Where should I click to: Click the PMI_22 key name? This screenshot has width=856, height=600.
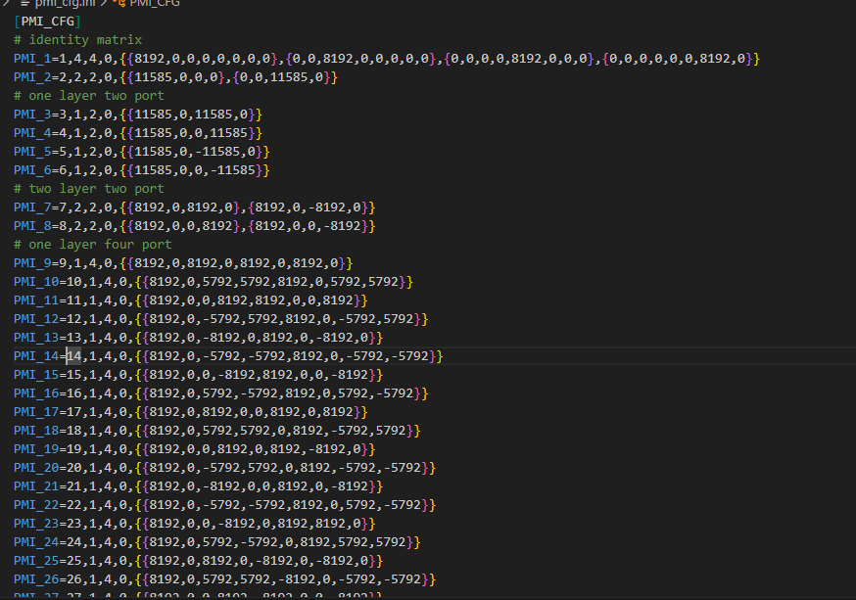coord(36,505)
